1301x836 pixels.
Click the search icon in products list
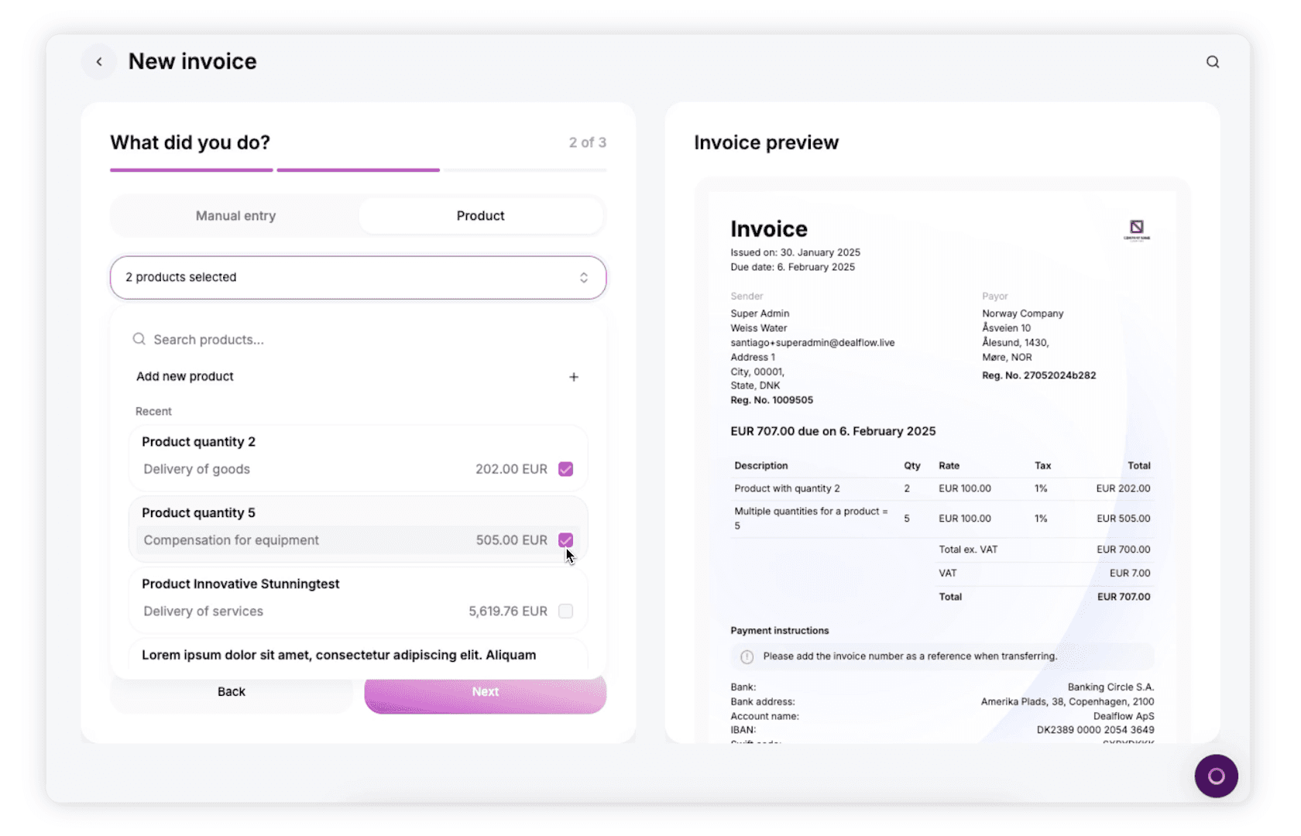coord(139,339)
